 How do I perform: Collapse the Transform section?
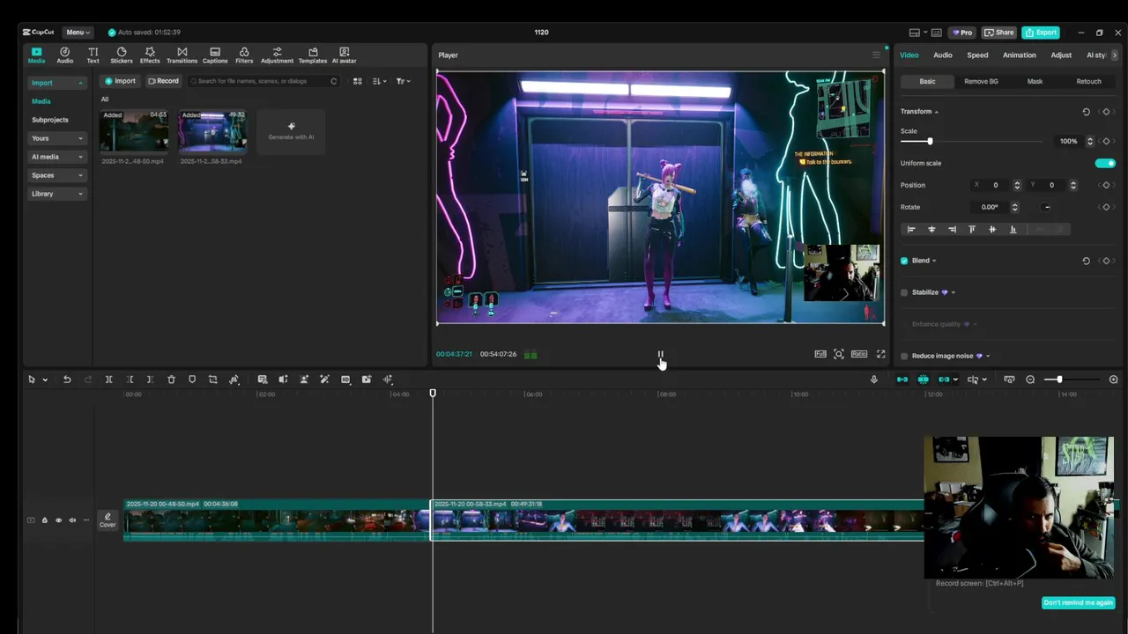click(x=937, y=112)
